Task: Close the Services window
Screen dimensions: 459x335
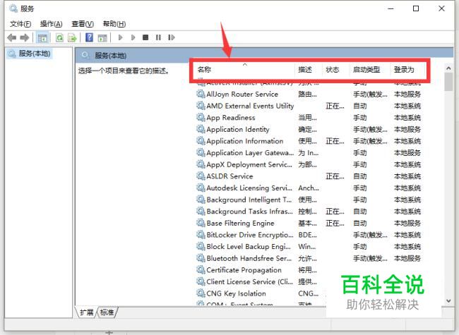Action: (x=441, y=8)
